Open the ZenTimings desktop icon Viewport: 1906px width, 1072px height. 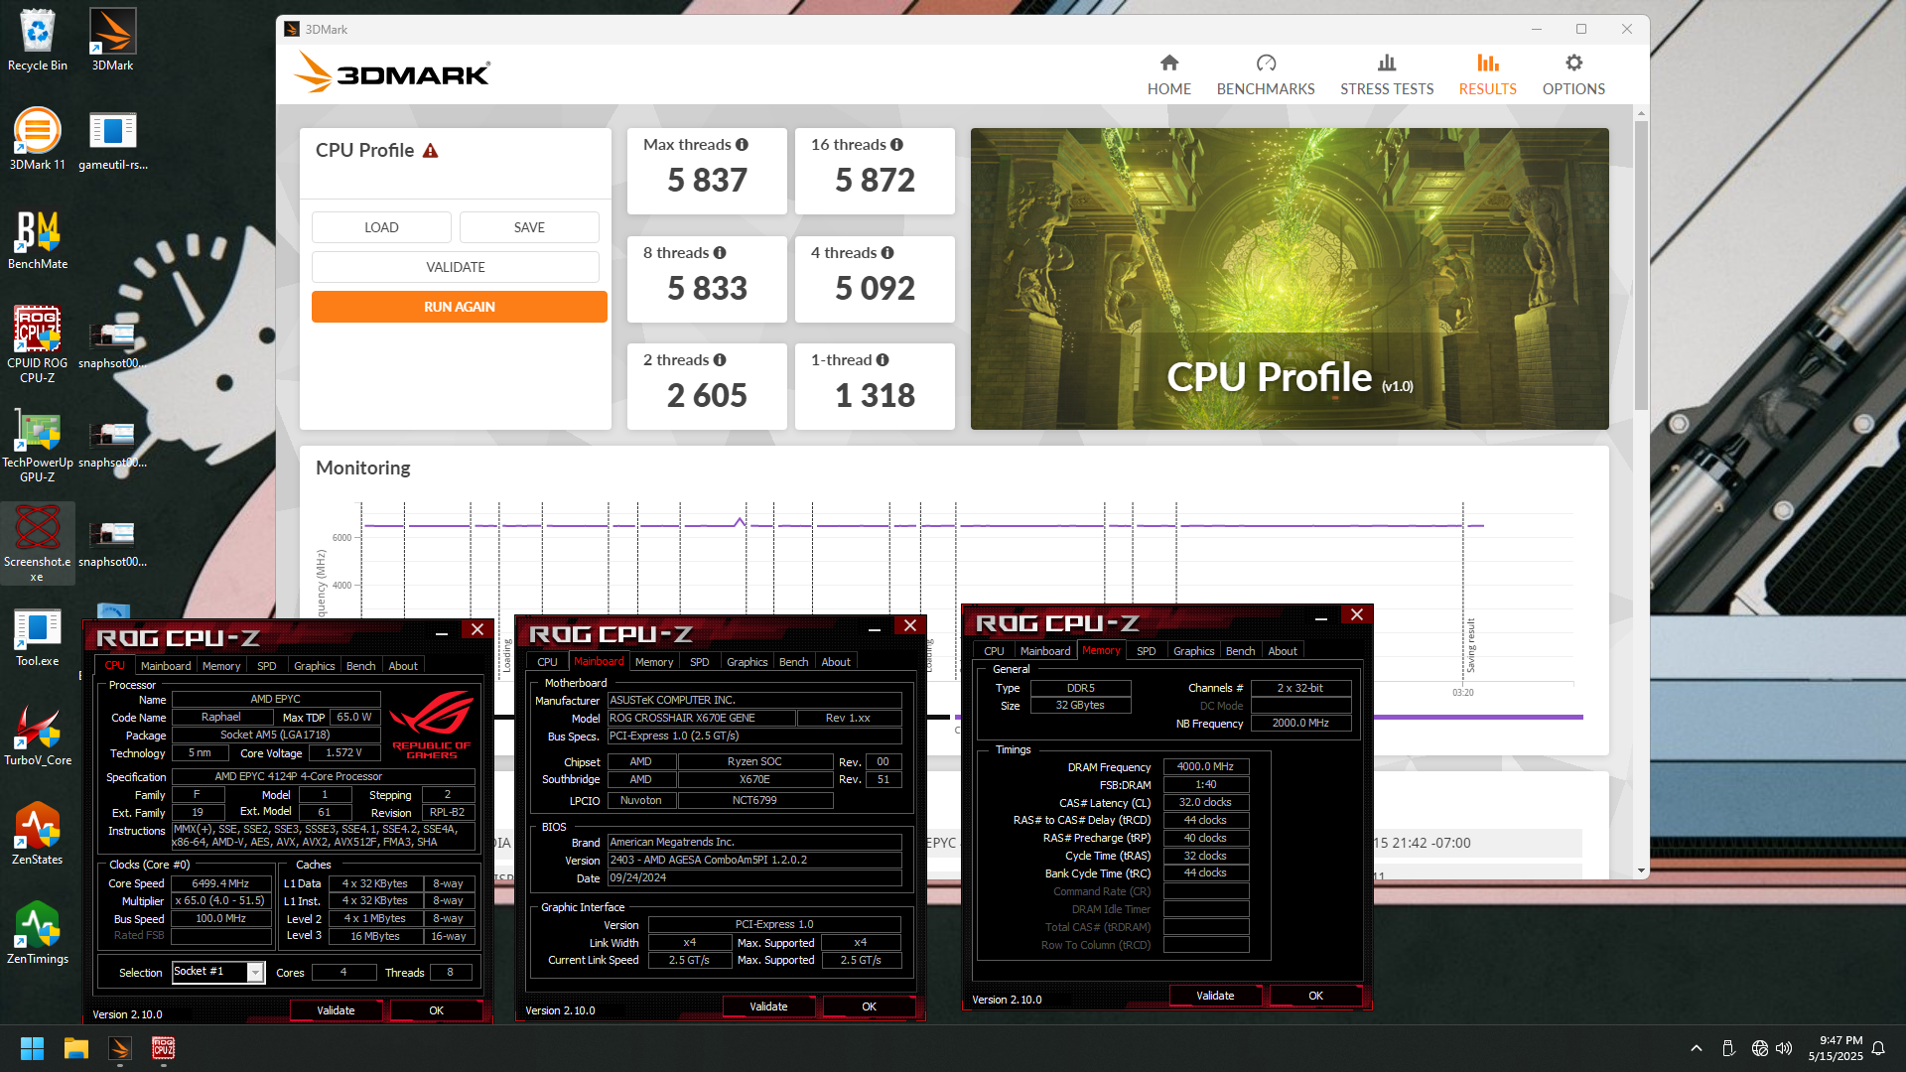click(x=38, y=933)
